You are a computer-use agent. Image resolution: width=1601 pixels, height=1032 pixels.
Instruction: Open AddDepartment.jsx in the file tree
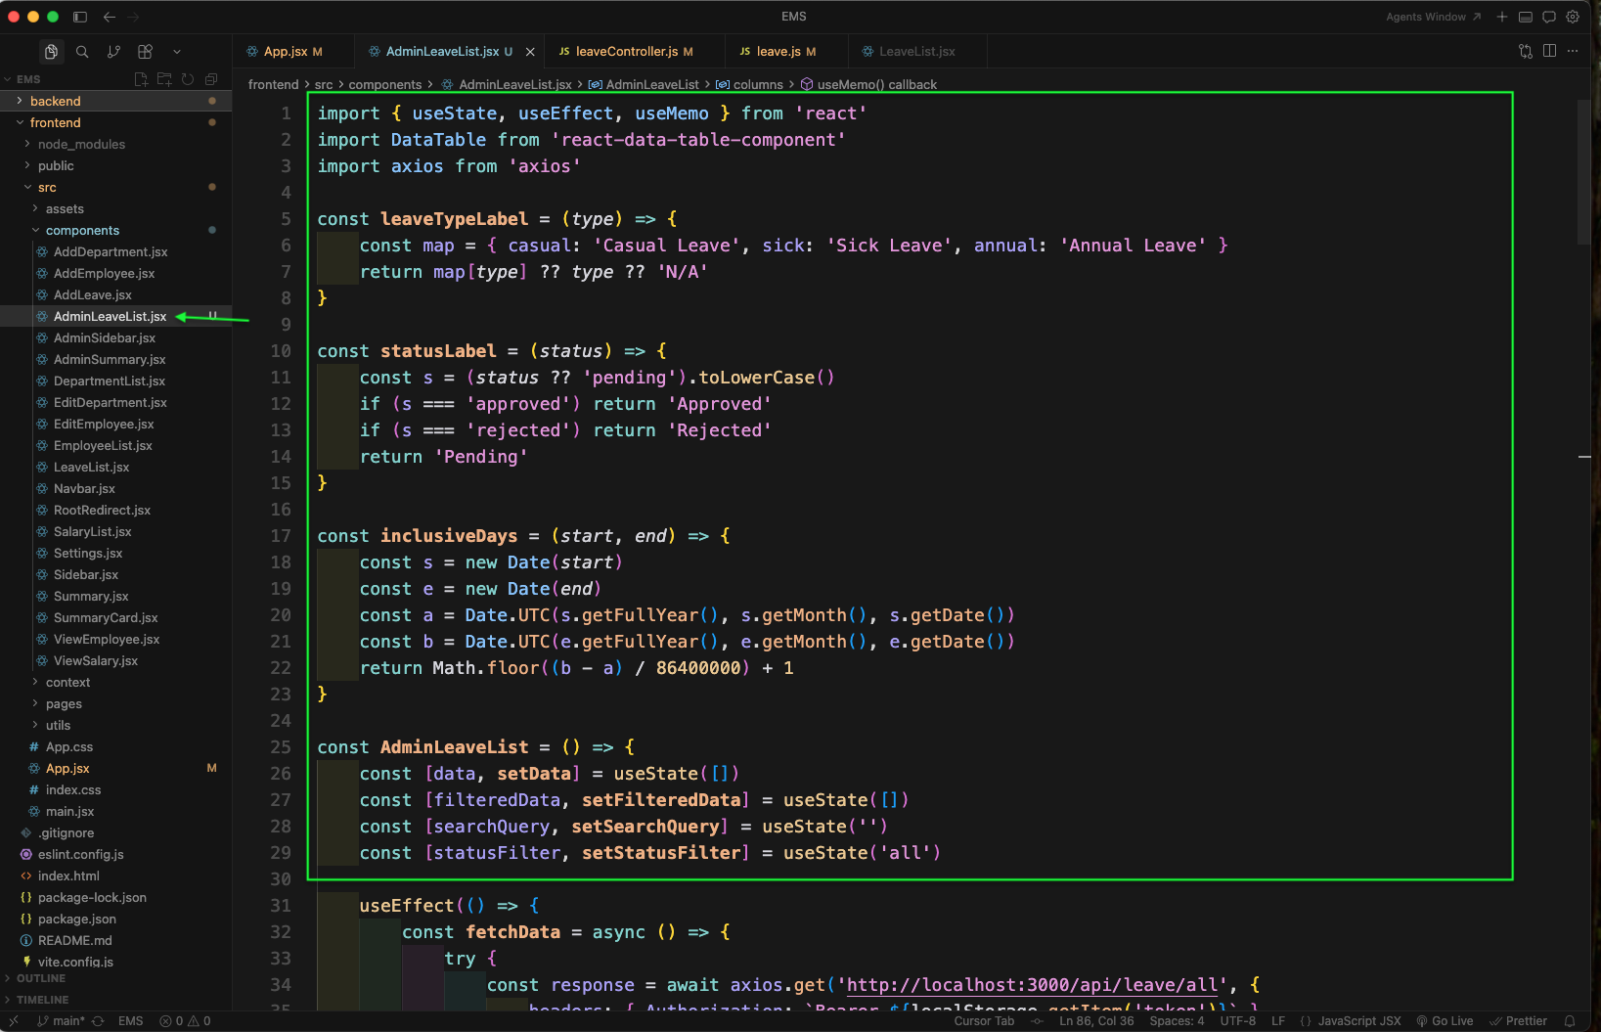115,251
